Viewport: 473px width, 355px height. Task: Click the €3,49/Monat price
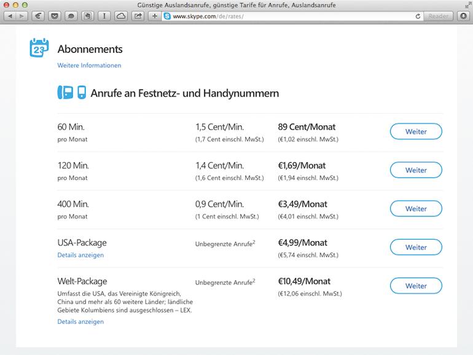(303, 204)
